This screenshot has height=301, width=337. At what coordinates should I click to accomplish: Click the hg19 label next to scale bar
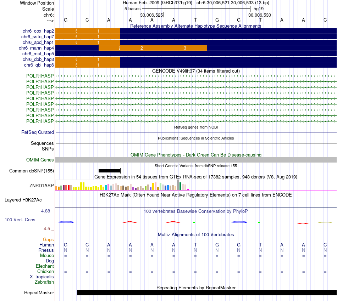[x=259, y=9]
